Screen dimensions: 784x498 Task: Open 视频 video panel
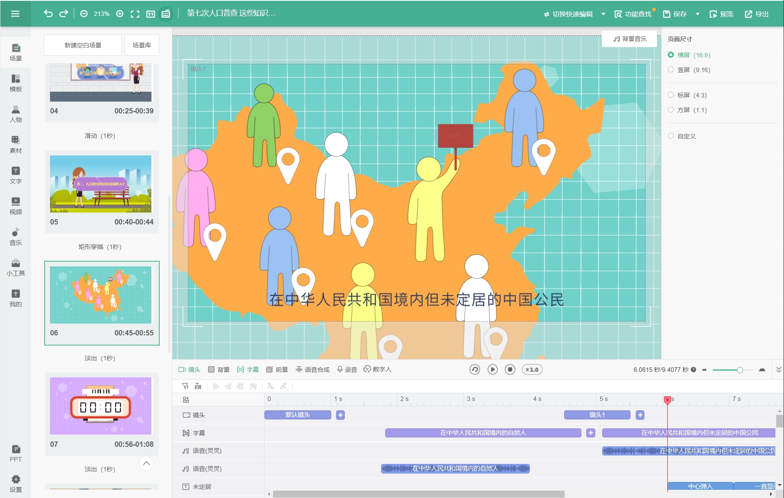click(x=16, y=206)
